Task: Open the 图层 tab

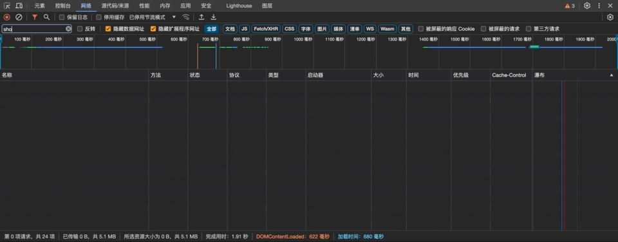Action: 267,6
